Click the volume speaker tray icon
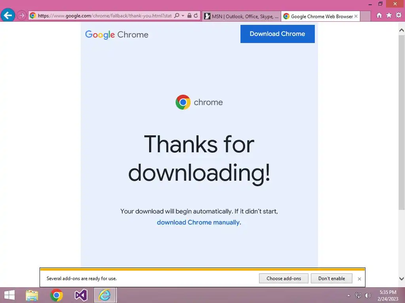The height and width of the screenshot is (303, 405). (368, 296)
